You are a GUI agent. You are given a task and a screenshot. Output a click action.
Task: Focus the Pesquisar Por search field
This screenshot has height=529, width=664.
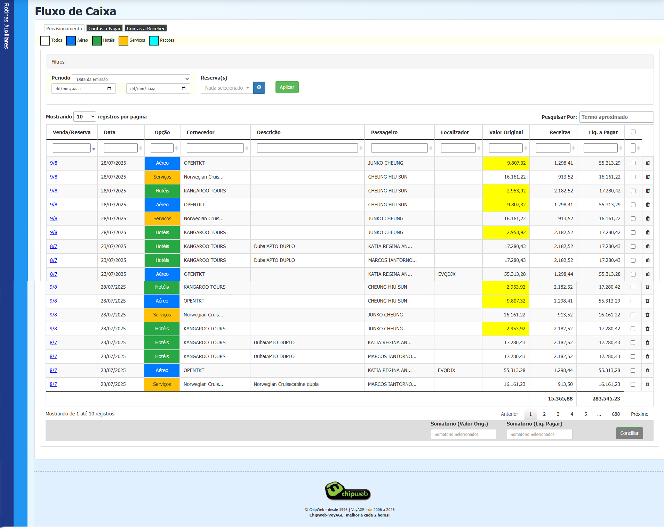coord(616,117)
